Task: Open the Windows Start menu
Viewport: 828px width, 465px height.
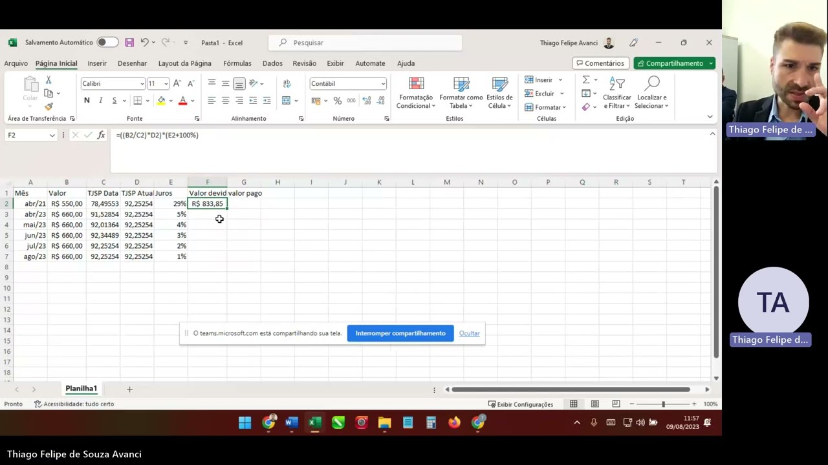Action: pyautogui.click(x=245, y=423)
